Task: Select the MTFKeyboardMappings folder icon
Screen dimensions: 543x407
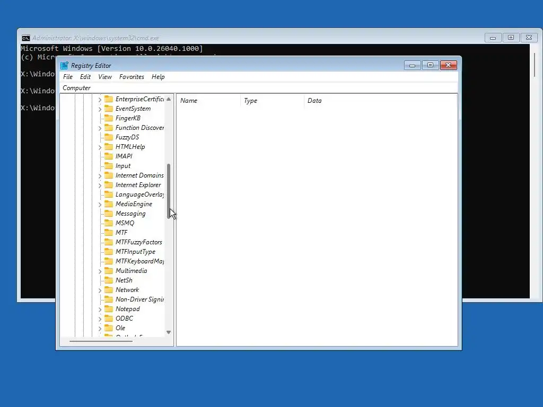Action: pyautogui.click(x=109, y=261)
